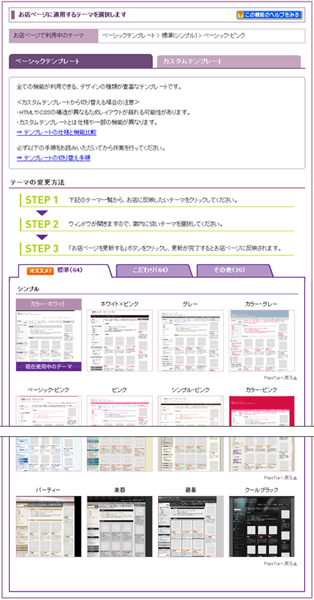This screenshot has height=600, width=314.
Task: Click the STEP 2 instruction text
Action: point(146,224)
